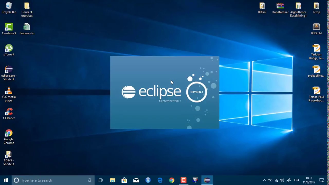Click the battery status tray icon
The height and width of the screenshot is (185, 329).
coord(270,180)
